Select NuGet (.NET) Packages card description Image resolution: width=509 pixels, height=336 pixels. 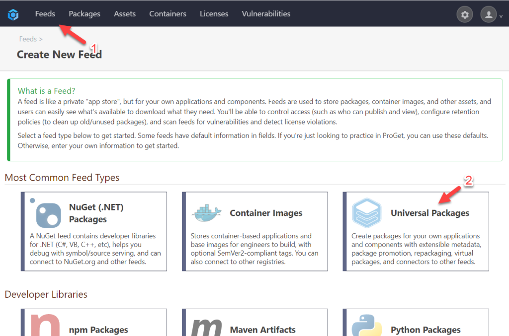click(94, 249)
